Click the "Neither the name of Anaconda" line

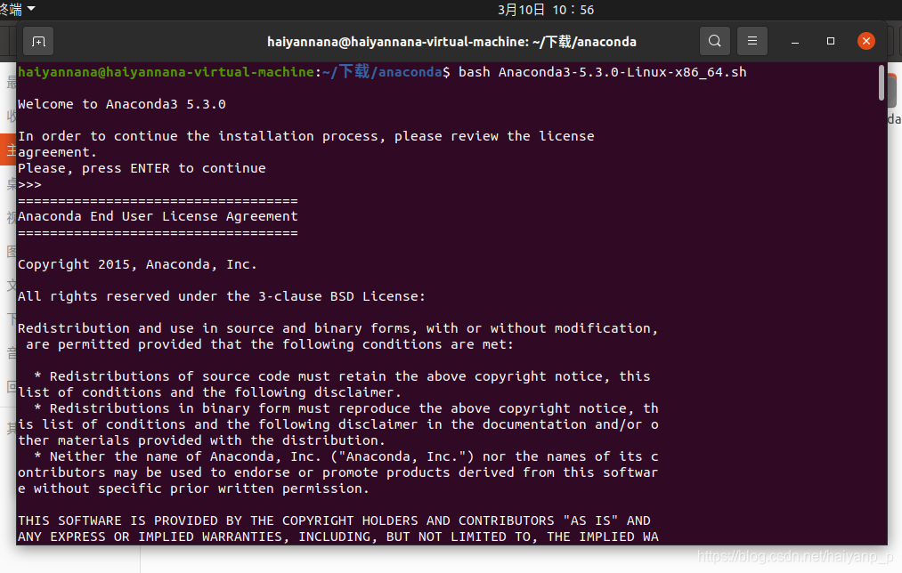[x=345, y=457]
